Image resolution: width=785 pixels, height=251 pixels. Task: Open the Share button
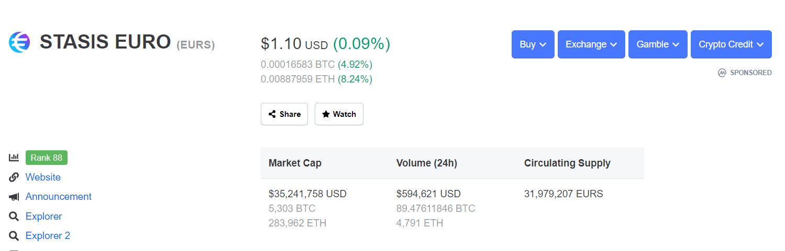[284, 114]
